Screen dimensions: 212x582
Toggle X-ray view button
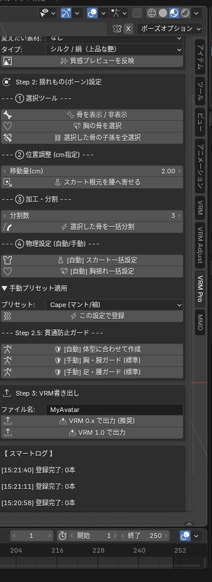tap(137, 13)
